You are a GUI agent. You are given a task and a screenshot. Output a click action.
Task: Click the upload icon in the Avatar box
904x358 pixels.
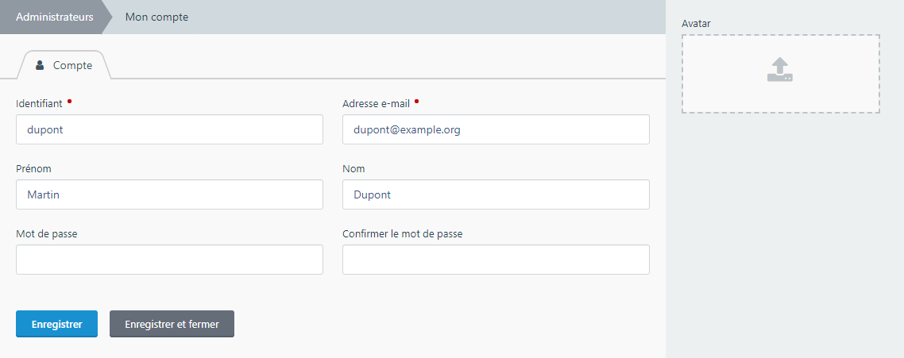780,71
